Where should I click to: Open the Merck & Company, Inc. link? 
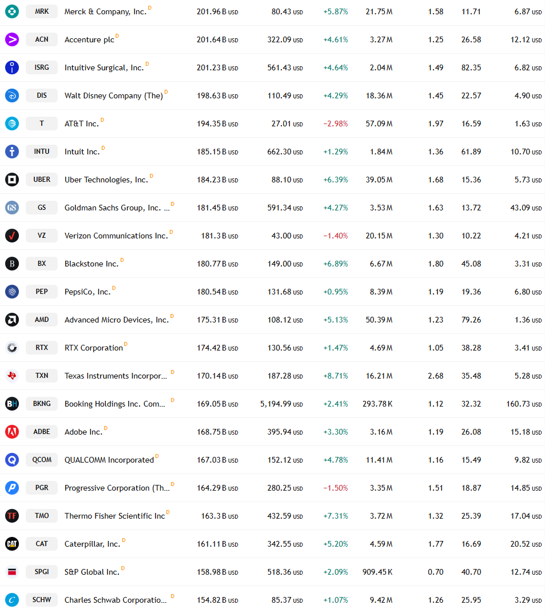coord(106,12)
